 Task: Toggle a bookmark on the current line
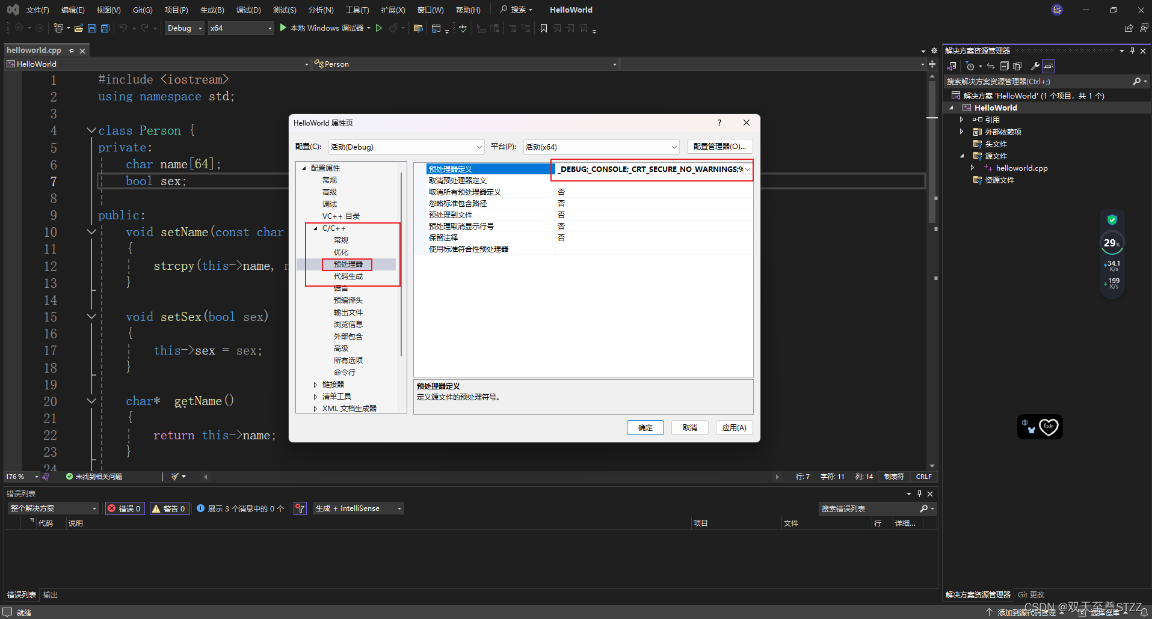point(543,28)
